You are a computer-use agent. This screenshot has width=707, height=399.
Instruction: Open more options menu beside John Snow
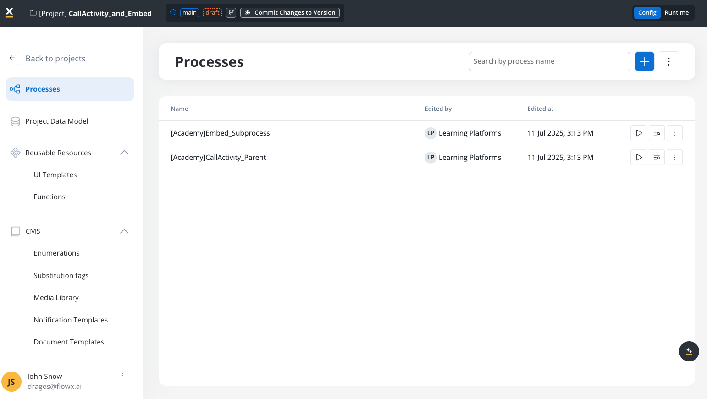pos(122,376)
